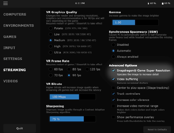
Task: Open the COMPUTERS section
Action: click(15, 14)
